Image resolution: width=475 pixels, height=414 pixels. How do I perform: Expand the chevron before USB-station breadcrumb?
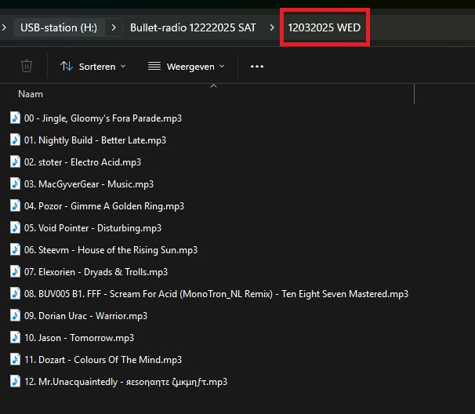pyautogui.click(x=4, y=27)
